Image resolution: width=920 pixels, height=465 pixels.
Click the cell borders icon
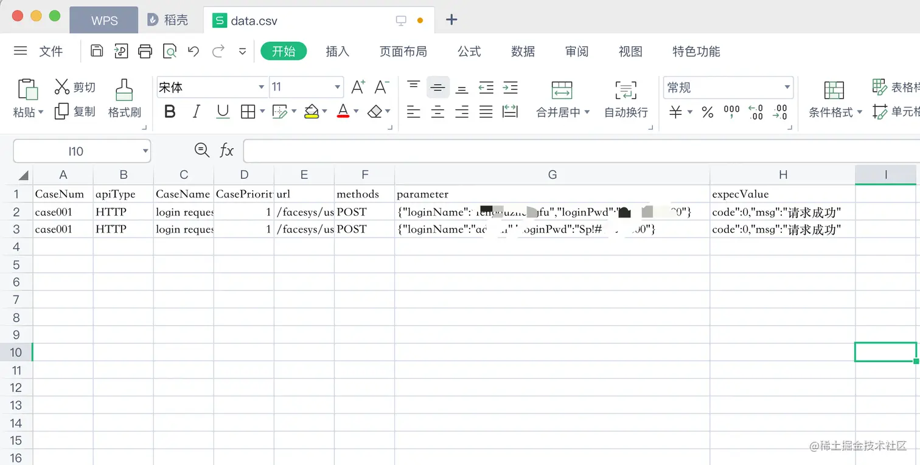[x=248, y=111]
